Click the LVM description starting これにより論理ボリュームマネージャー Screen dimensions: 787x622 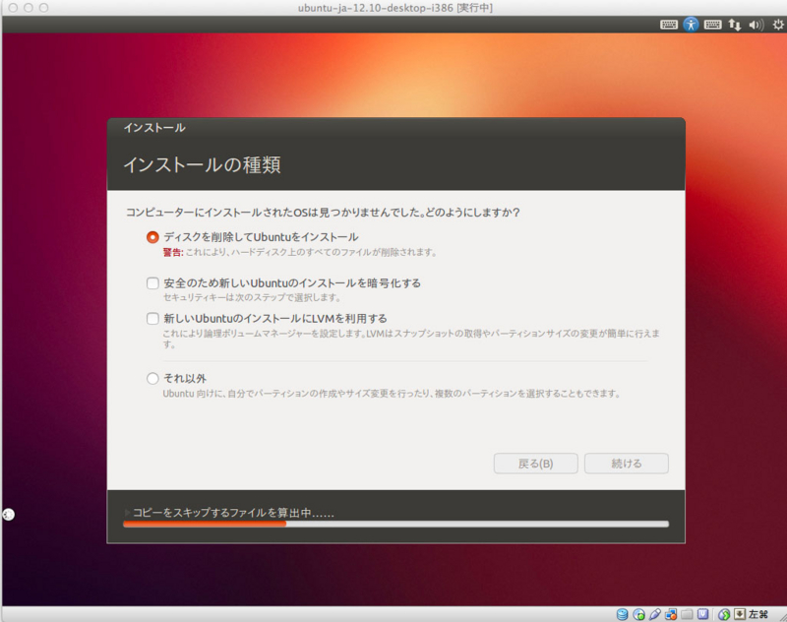point(411,339)
